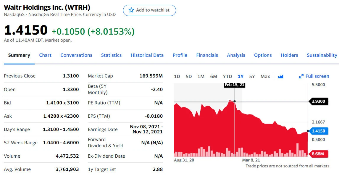Click the Full screen link
The width and height of the screenshot is (339, 181).
pyautogui.click(x=317, y=76)
